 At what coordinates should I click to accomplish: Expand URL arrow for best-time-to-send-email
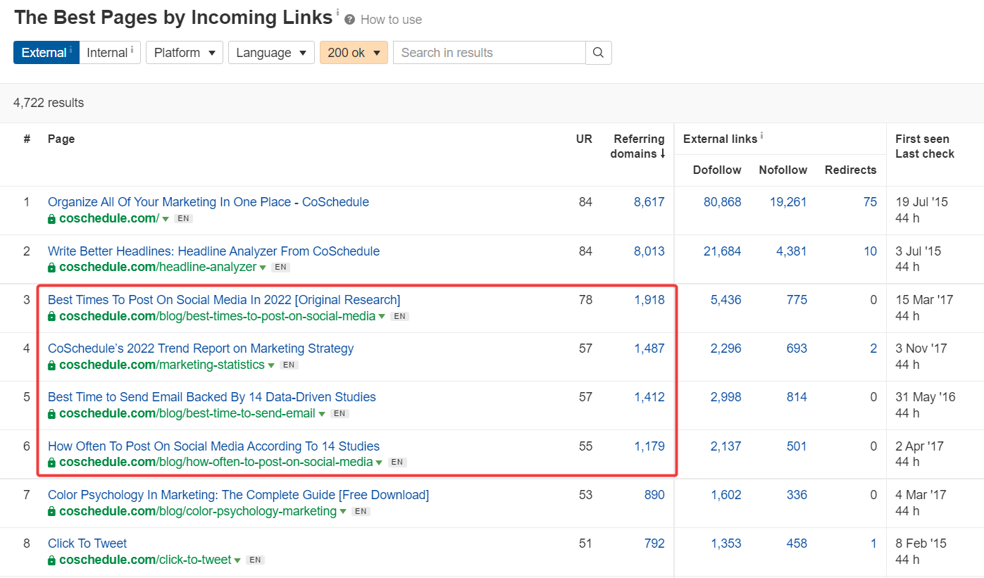tap(322, 414)
